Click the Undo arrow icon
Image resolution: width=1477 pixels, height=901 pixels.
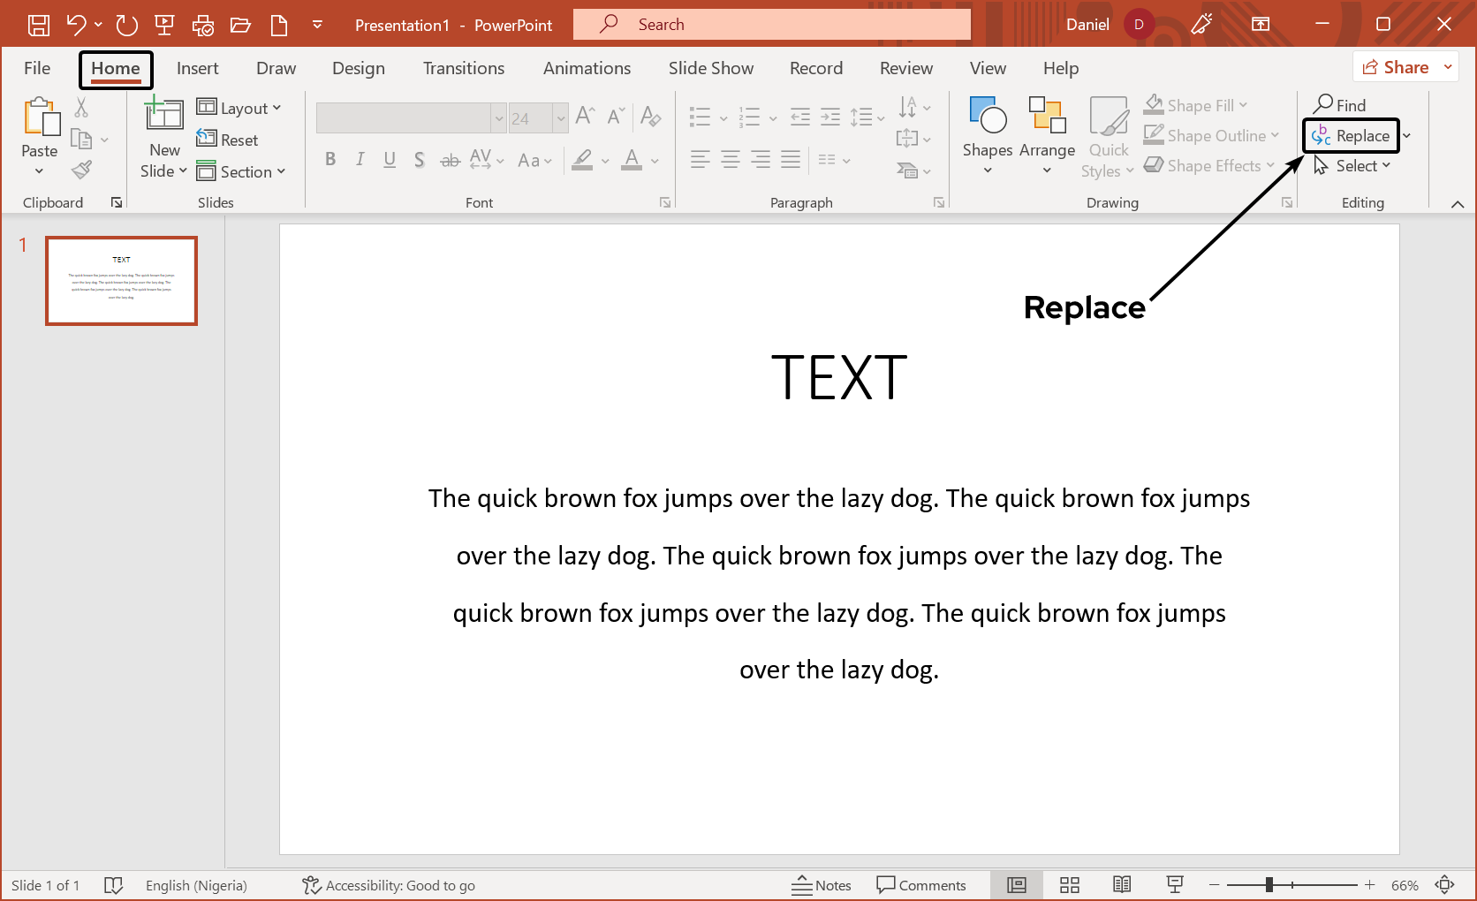point(77,25)
